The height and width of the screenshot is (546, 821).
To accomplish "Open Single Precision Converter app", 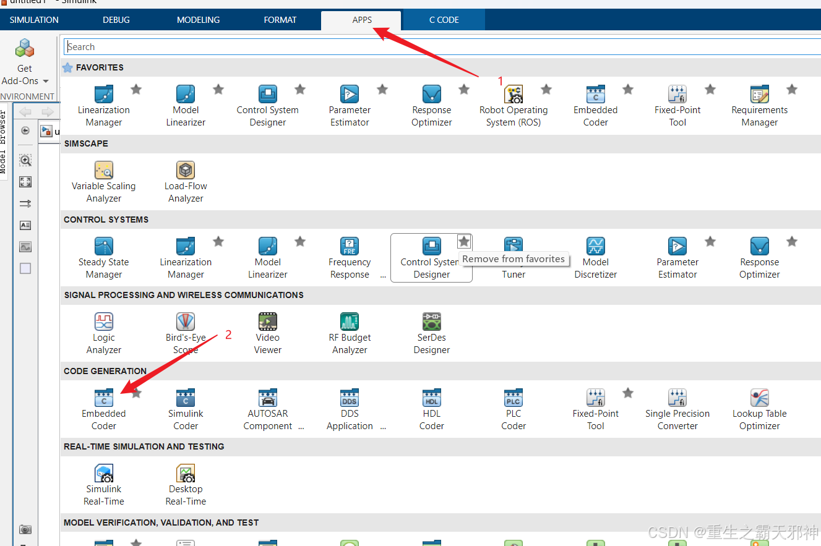I will click(677, 409).
